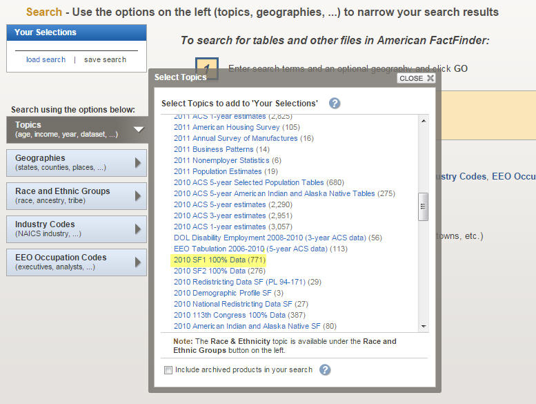Select 2010 SF2 100% Data topic

tap(210, 271)
